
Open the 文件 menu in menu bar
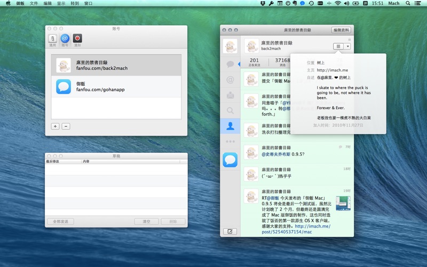34,3
